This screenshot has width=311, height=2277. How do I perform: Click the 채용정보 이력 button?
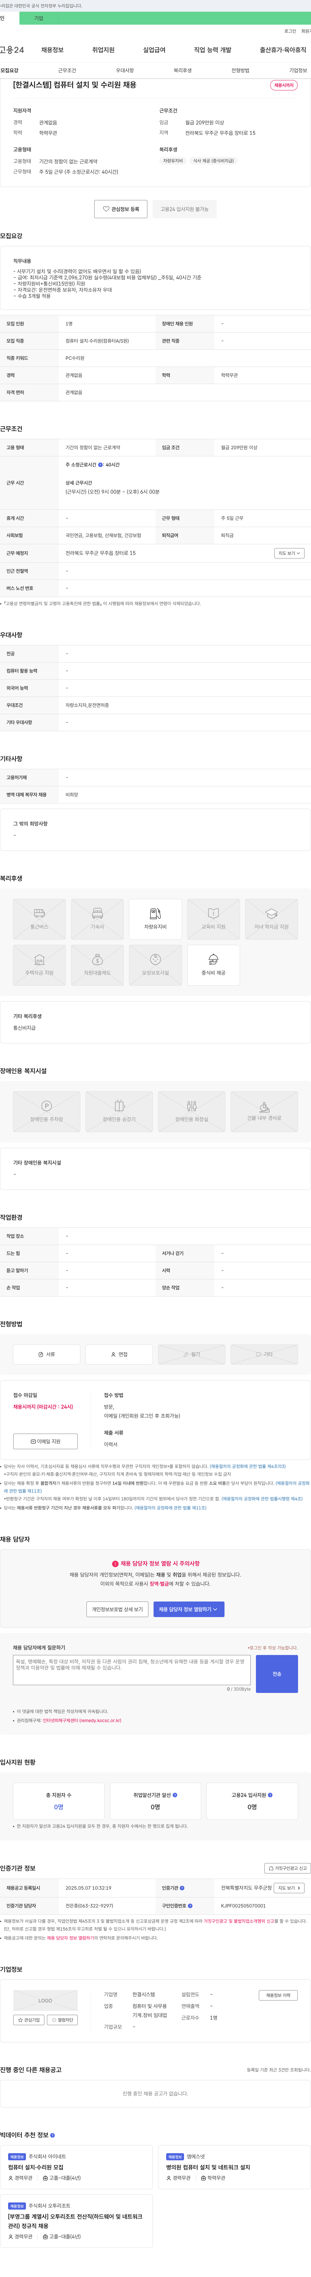[x=278, y=1995]
